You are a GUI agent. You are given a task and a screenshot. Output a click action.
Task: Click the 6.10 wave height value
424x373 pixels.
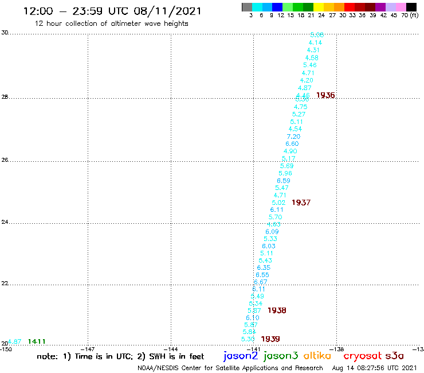pos(253,318)
